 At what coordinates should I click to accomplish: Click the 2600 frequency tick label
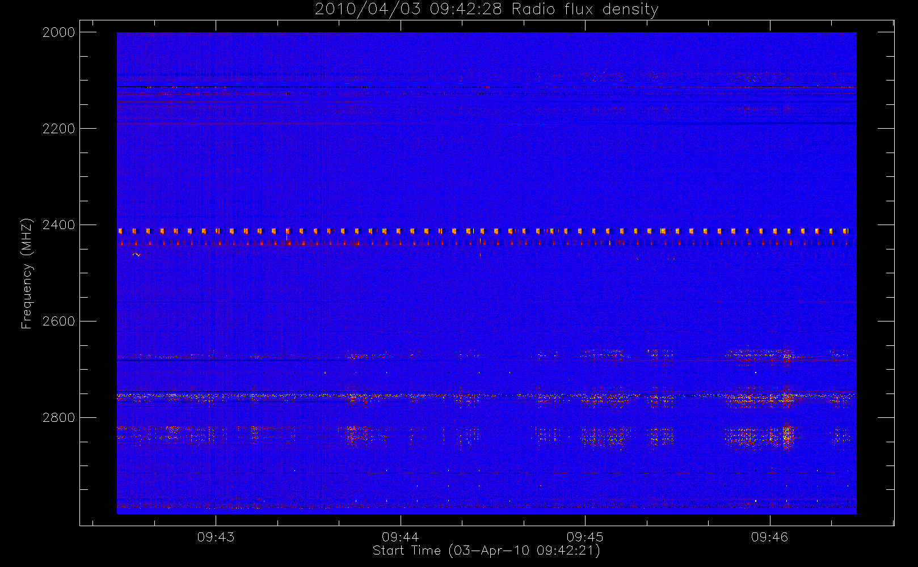click(59, 321)
